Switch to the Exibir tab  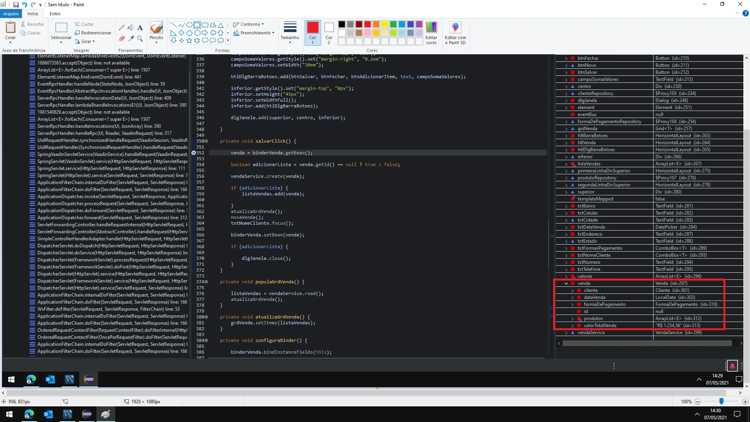pos(55,14)
